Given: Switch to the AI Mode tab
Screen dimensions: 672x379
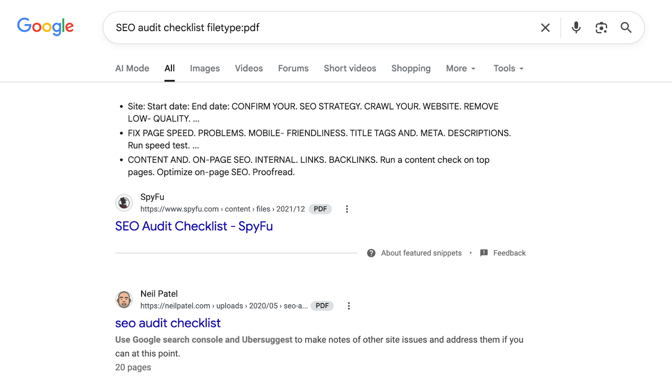Looking at the screenshot, I should click(x=132, y=68).
